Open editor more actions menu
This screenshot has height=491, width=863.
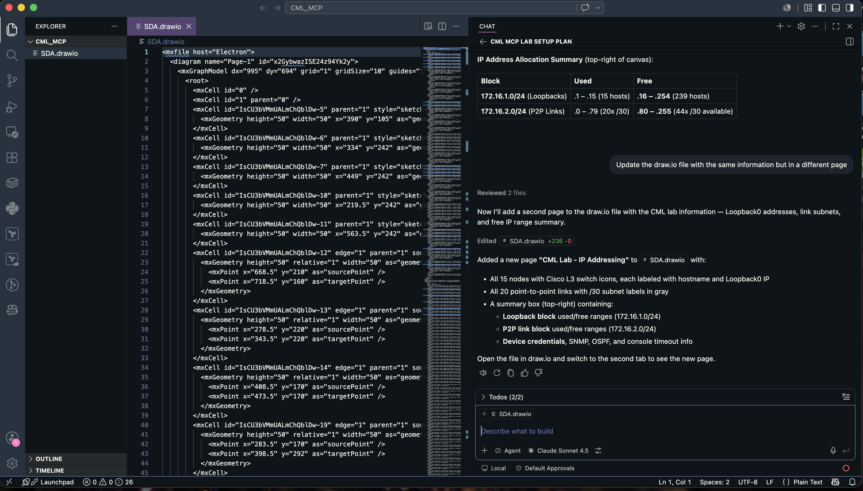456,26
